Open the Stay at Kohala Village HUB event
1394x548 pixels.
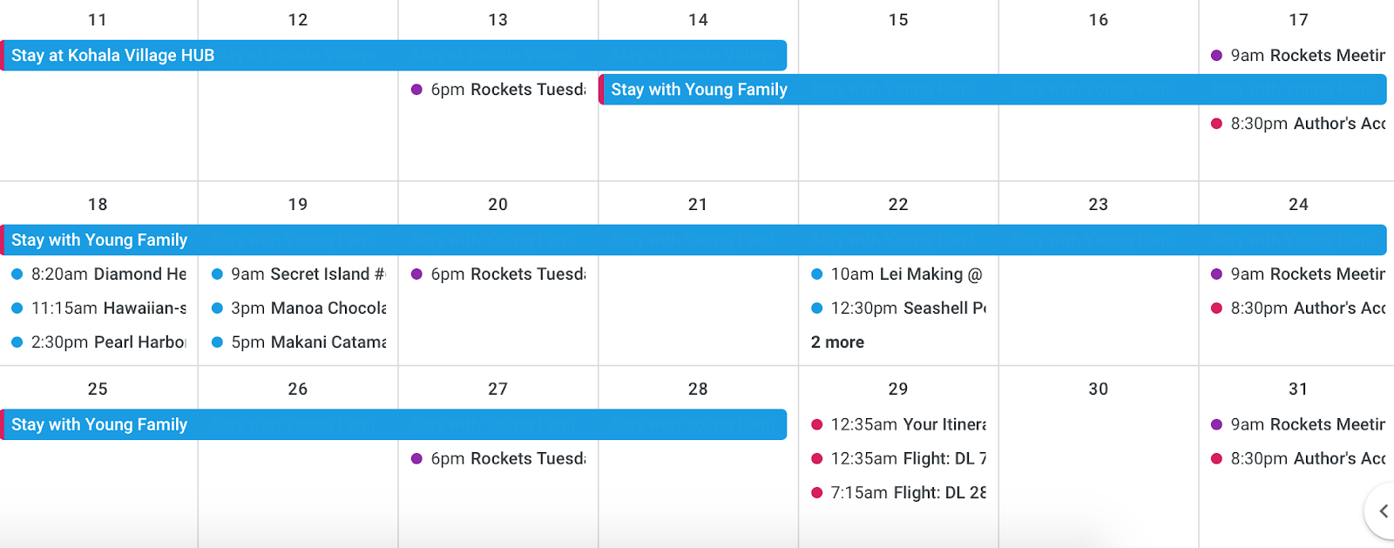[394, 55]
